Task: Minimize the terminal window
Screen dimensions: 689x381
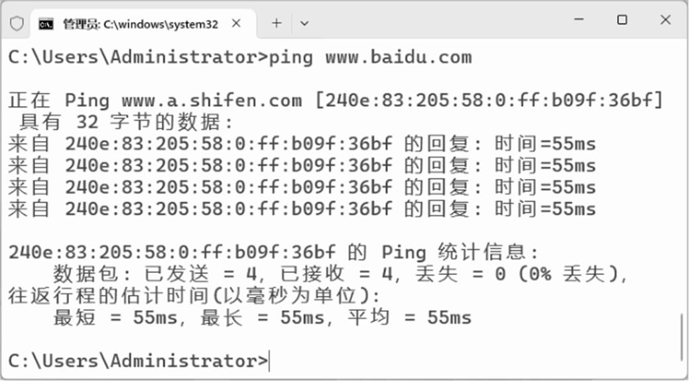Action: tap(578, 21)
